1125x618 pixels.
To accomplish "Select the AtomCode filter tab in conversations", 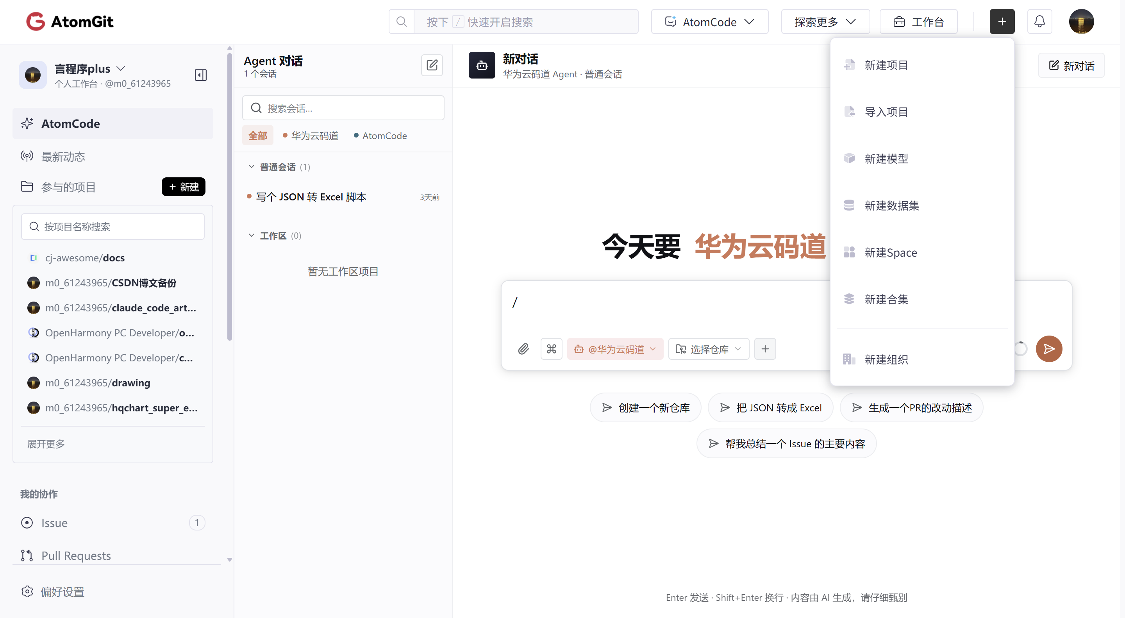I will (380, 136).
